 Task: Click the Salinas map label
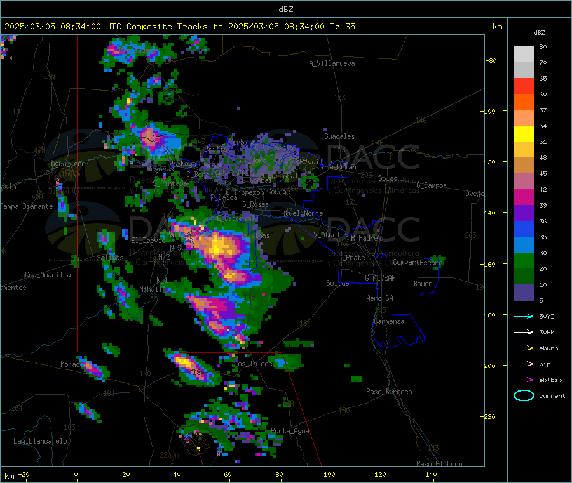point(110,258)
